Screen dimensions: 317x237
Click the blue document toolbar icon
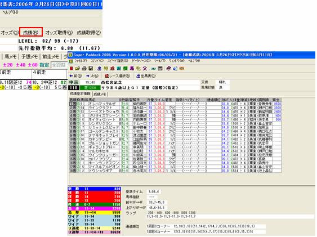(175, 69)
